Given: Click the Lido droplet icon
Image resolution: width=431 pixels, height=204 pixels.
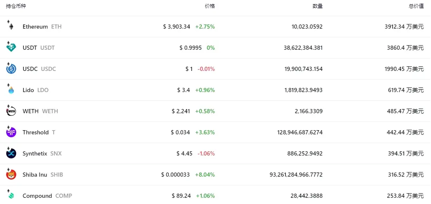Looking at the screenshot, I should point(11,90).
